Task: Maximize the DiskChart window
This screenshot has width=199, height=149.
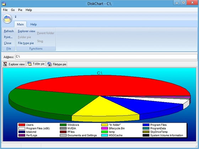Action: [x=183, y=2]
